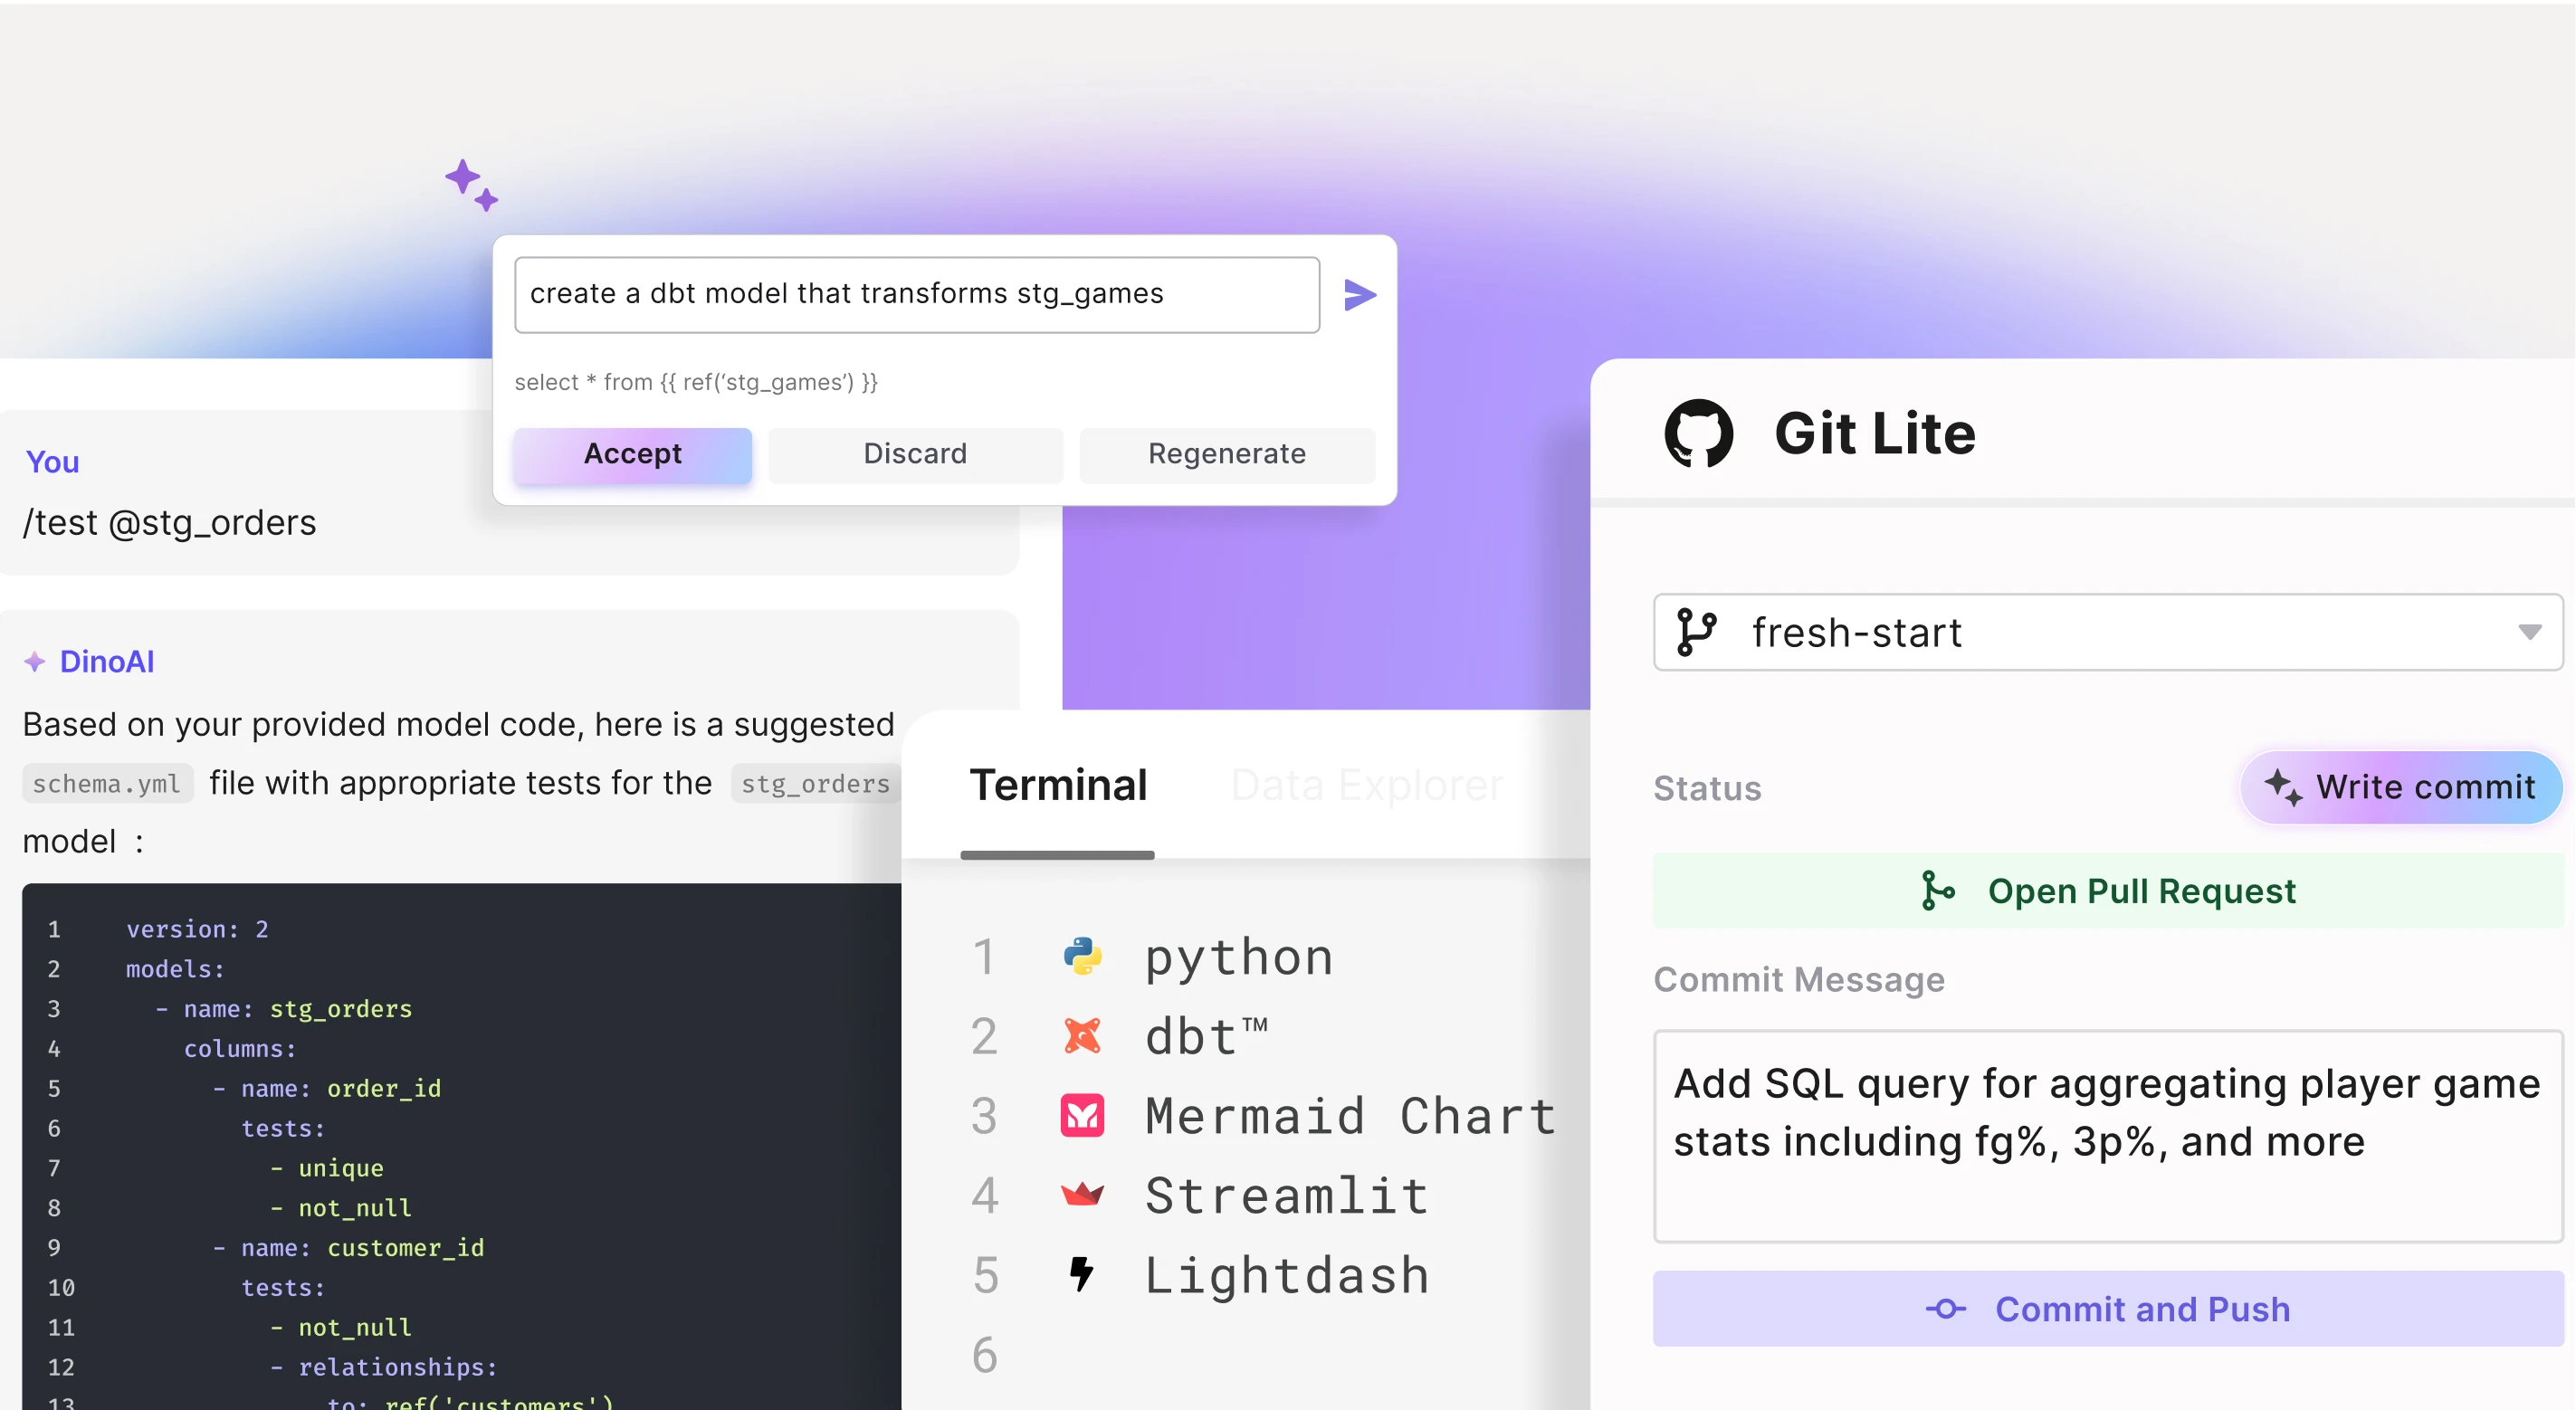Click the Python logo icon

pyautogui.click(x=1082, y=957)
